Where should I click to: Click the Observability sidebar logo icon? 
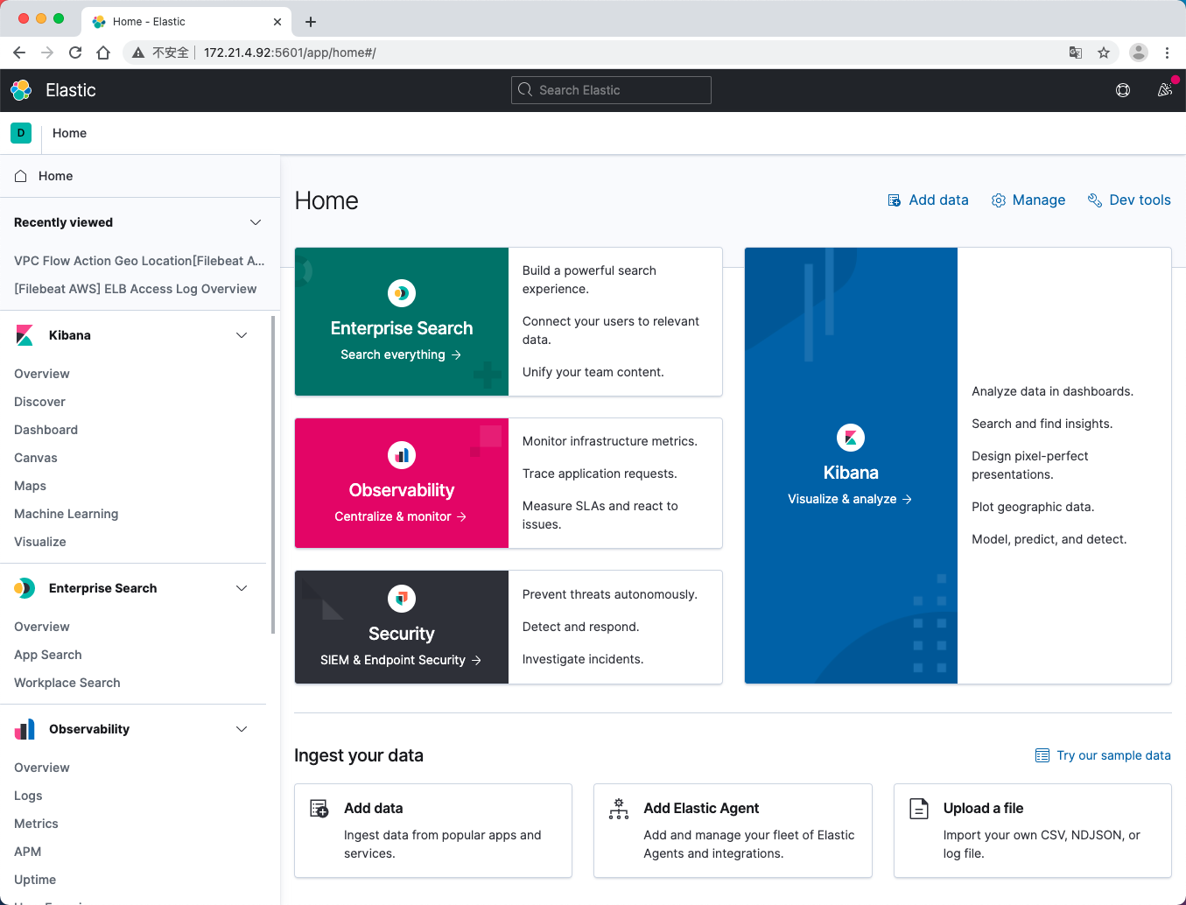click(x=25, y=729)
